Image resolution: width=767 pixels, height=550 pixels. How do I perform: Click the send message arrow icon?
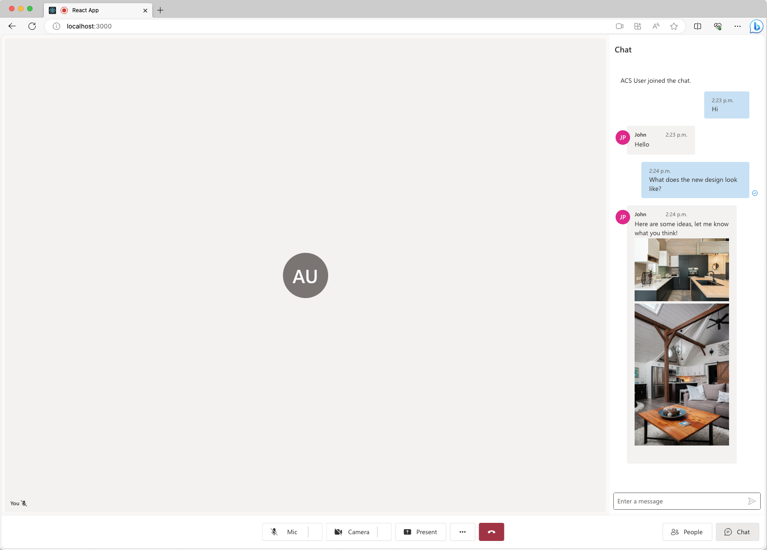[751, 501]
